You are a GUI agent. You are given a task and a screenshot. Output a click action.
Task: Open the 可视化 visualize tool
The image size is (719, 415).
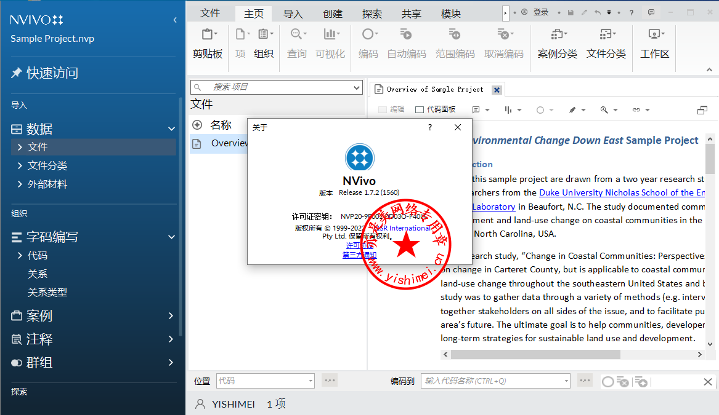(x=330, y=44)
